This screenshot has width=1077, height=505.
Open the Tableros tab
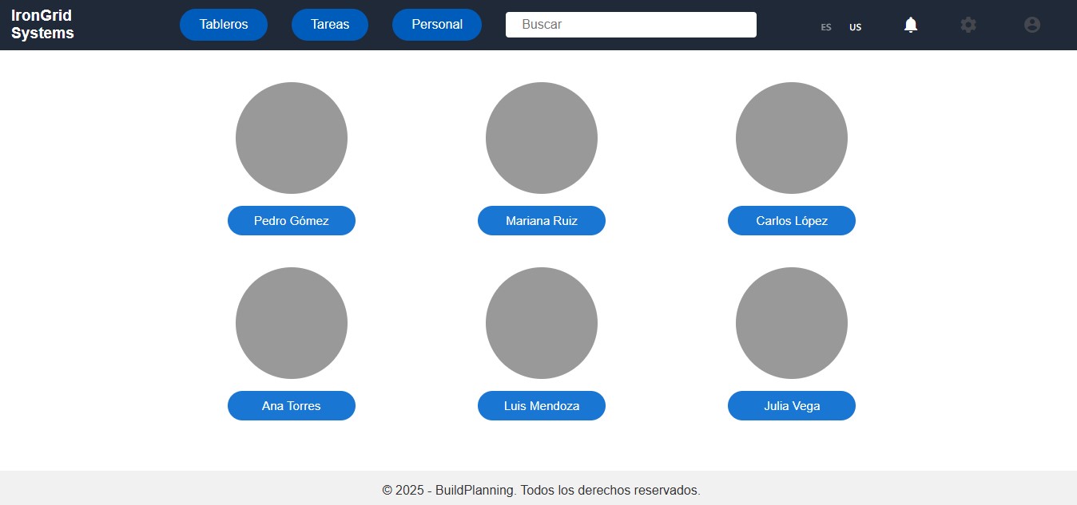[224, 25]
